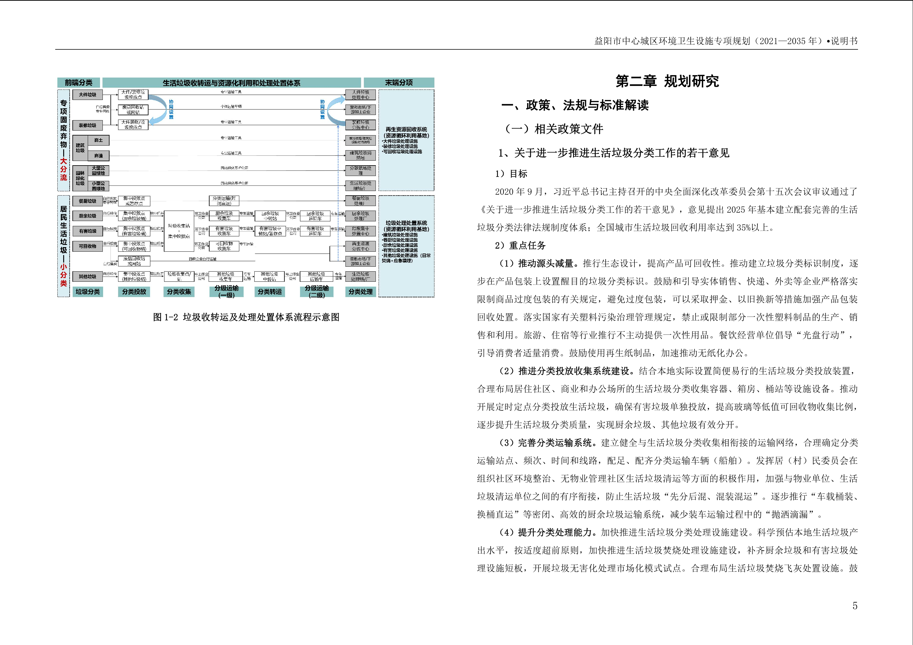913x645 pixels.
Task: Select the 可回收物 box
Action: click(x=87, y=246)
